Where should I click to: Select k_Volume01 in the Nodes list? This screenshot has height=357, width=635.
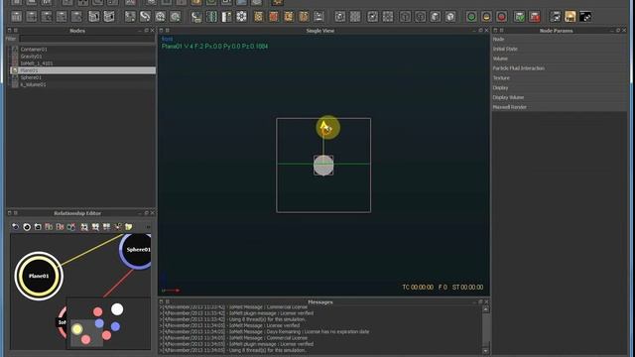tap(33, 84)
